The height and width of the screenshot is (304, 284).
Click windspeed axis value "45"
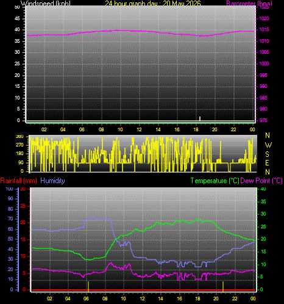tap(17, 18)
